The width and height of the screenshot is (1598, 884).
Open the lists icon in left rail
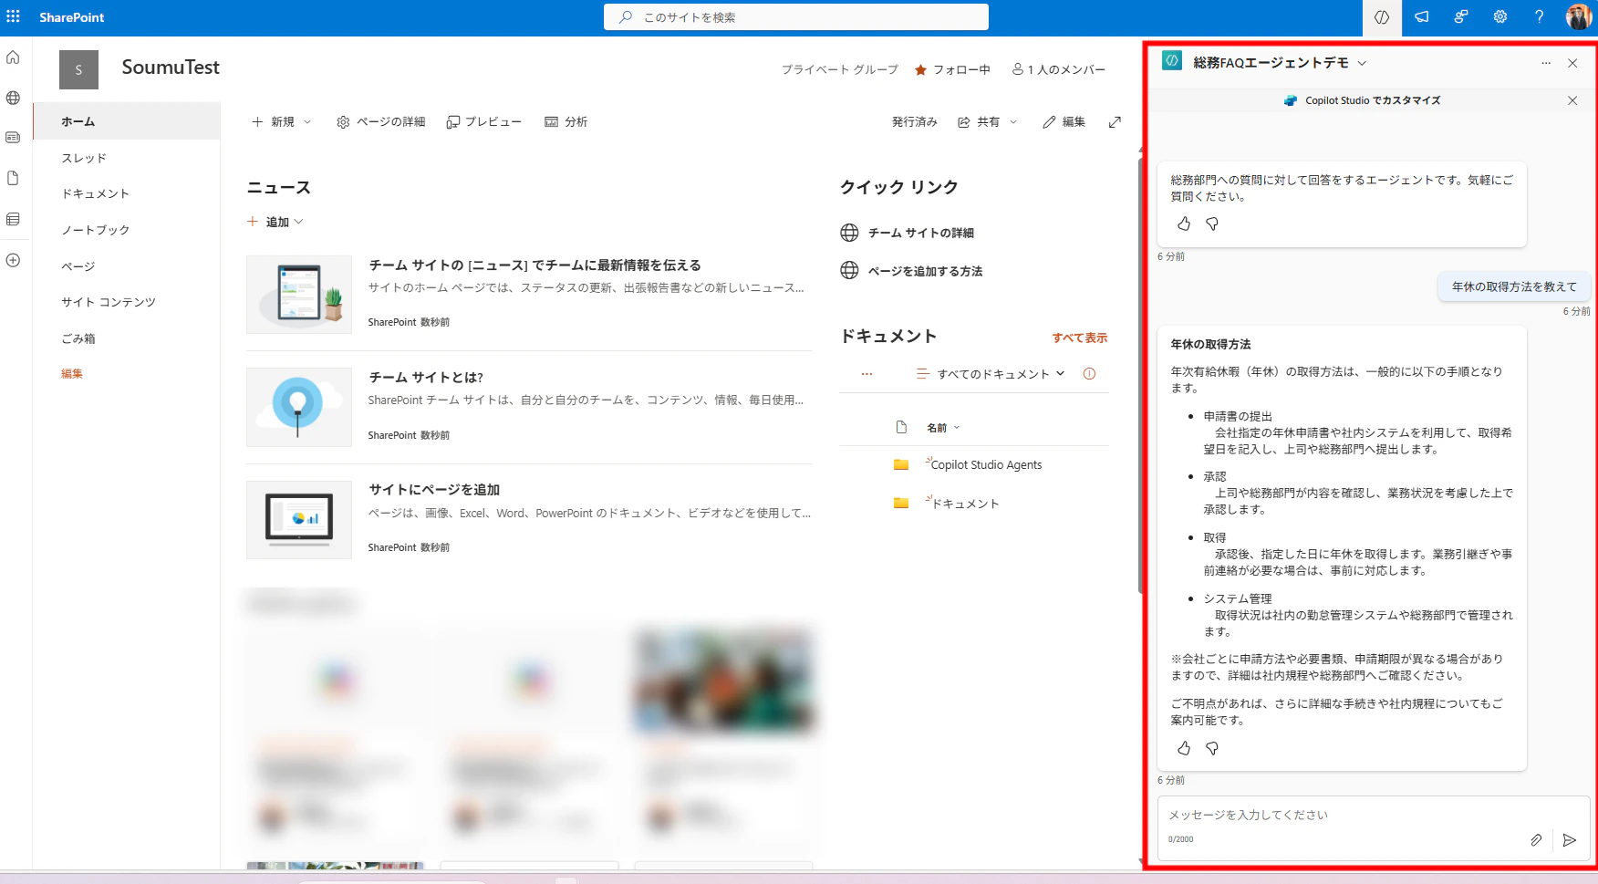tap(13, 219)
